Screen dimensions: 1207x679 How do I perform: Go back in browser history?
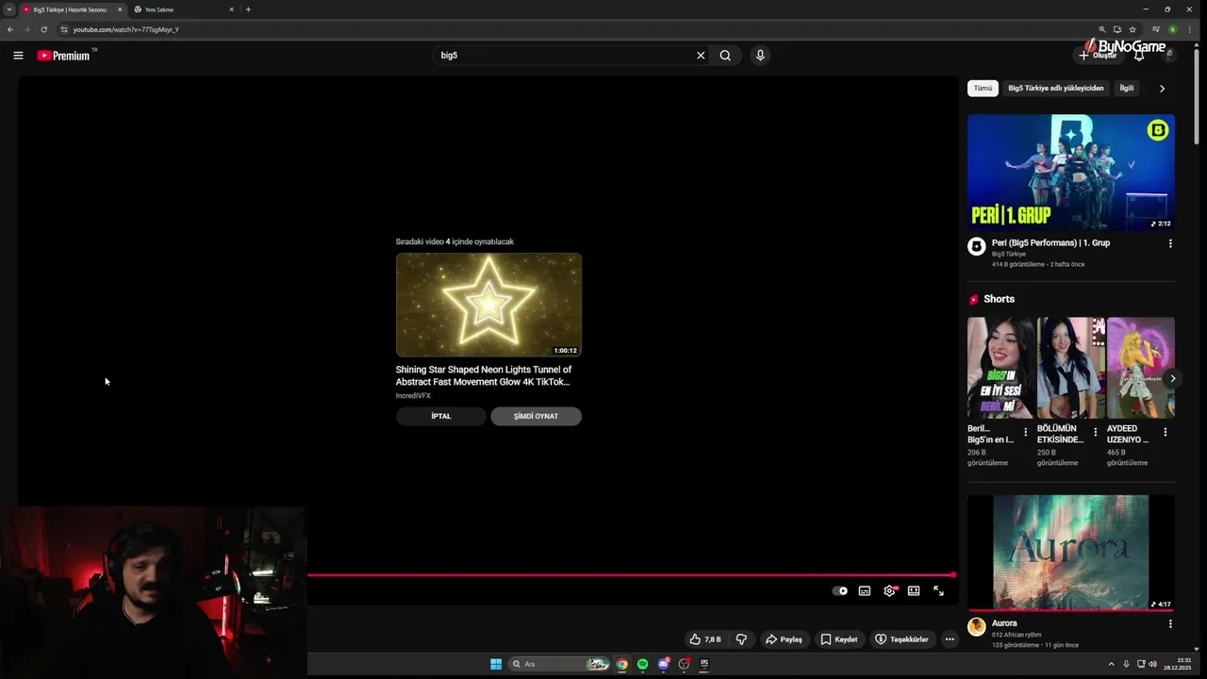pyautogui.click(x=10, y=29)
